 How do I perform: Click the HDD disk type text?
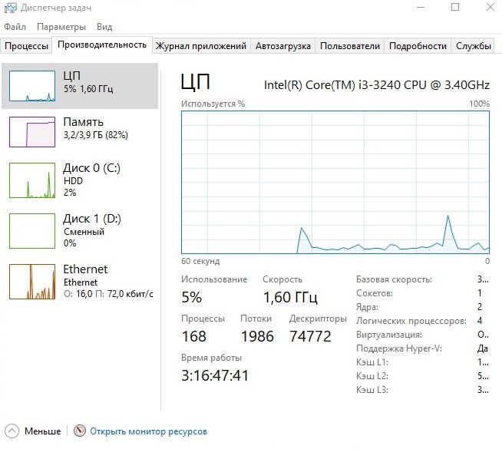tap(73, 181)
